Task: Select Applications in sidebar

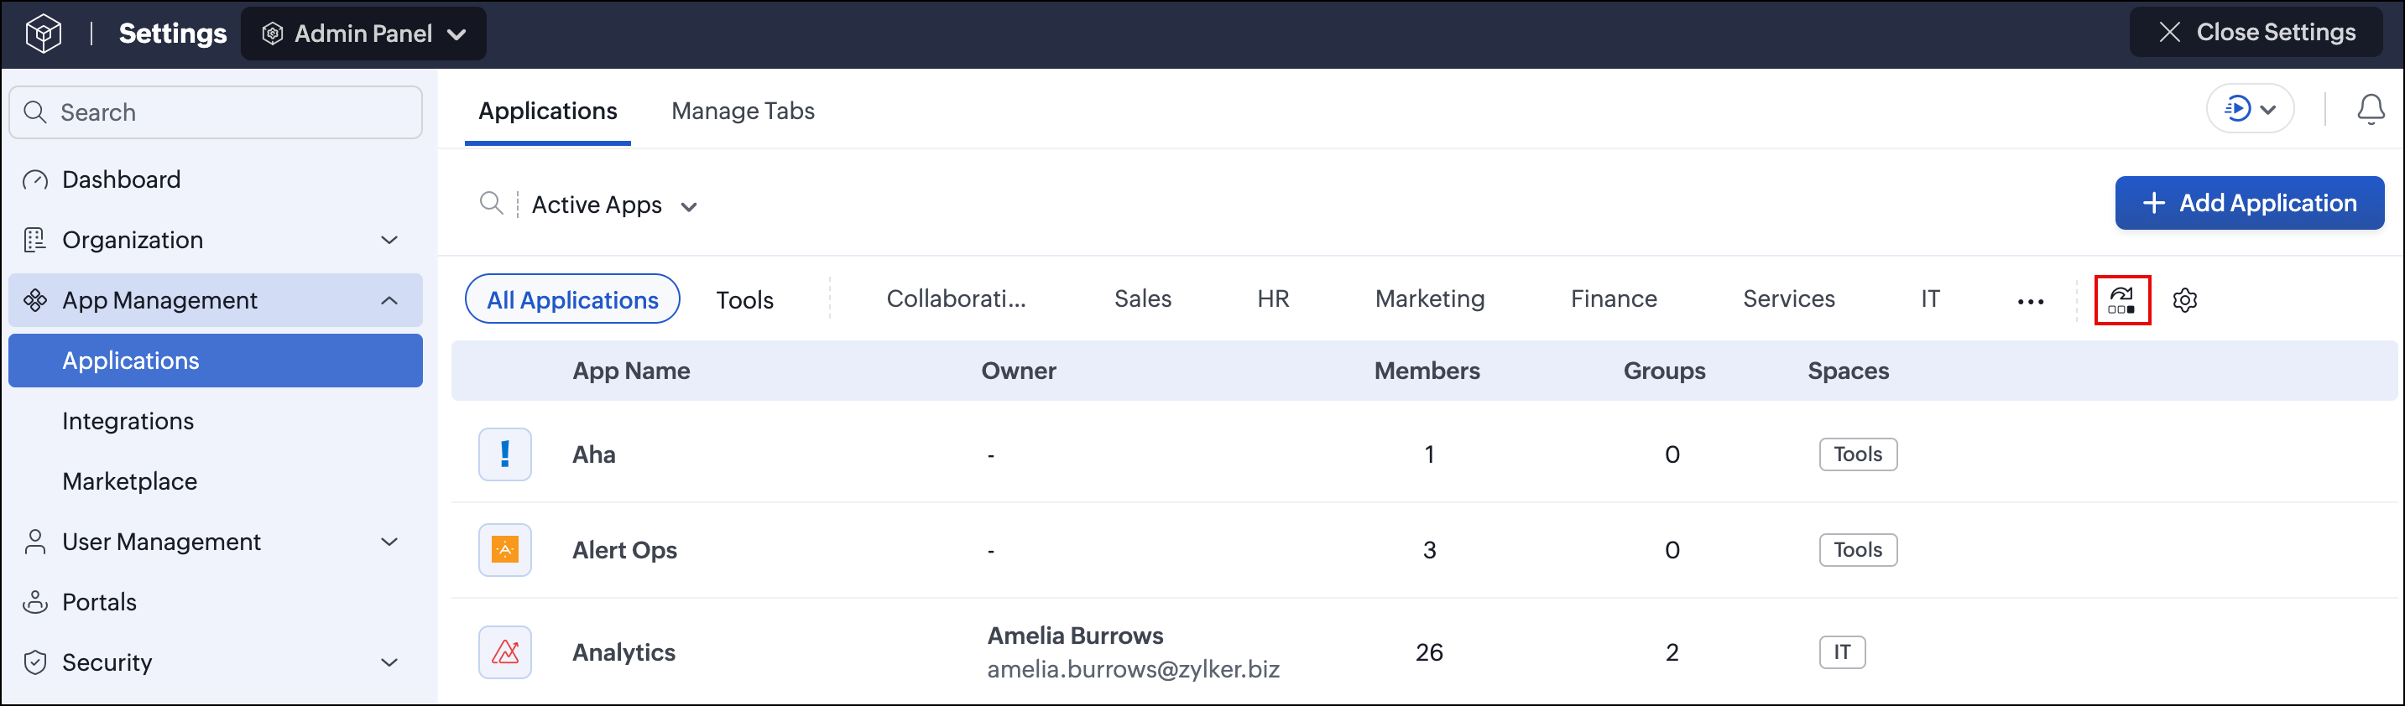Action: click(216, 361)
